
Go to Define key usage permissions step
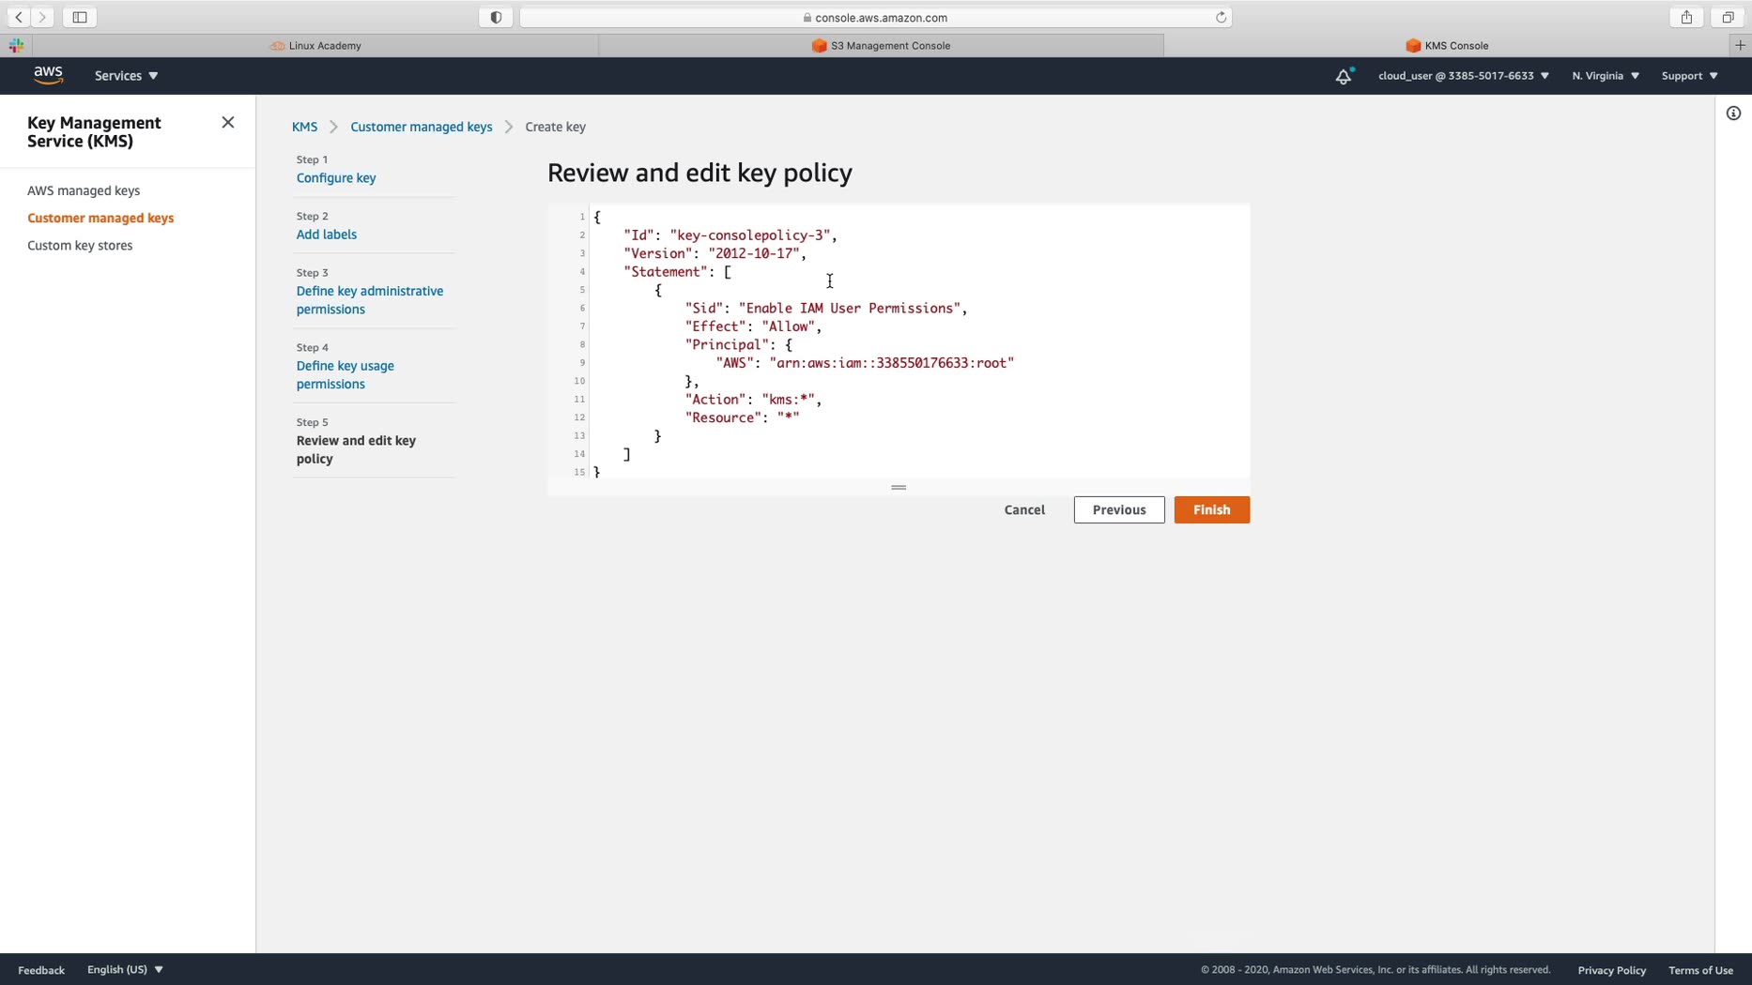click(x=346, y=375)
